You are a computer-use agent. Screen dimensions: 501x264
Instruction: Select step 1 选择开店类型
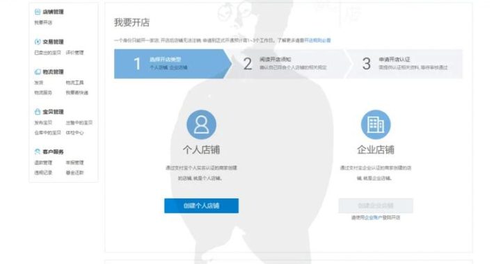pos(173,64)
